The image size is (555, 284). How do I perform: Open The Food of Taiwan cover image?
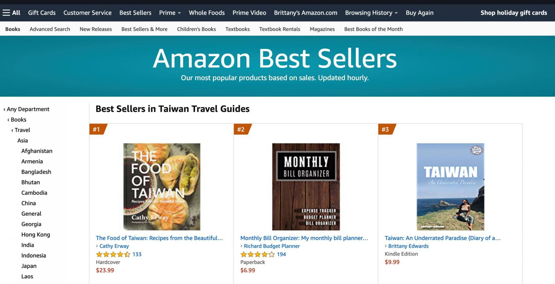click(162, 187)
